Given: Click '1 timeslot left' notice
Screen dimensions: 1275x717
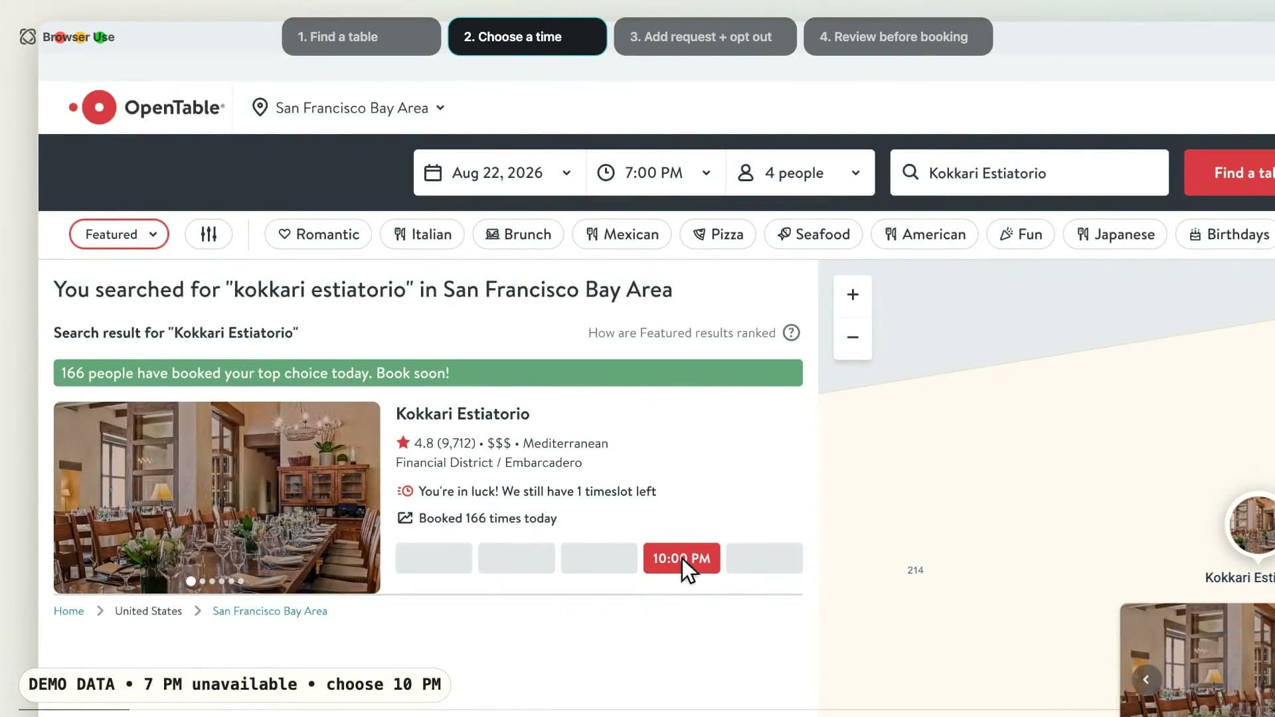Looking at the screenshot, I should click(x=537, y=491).
